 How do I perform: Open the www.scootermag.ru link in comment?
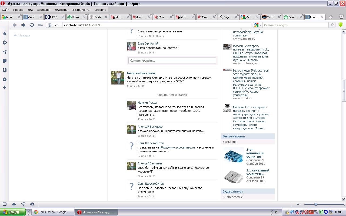(x=177, y=147)
